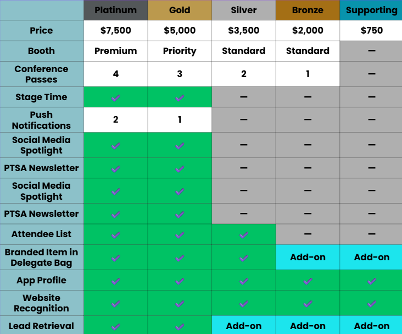Viewport: 402px width, 334px height.
Task: Click the Bronze header color swatch
Action: point(308,10)
